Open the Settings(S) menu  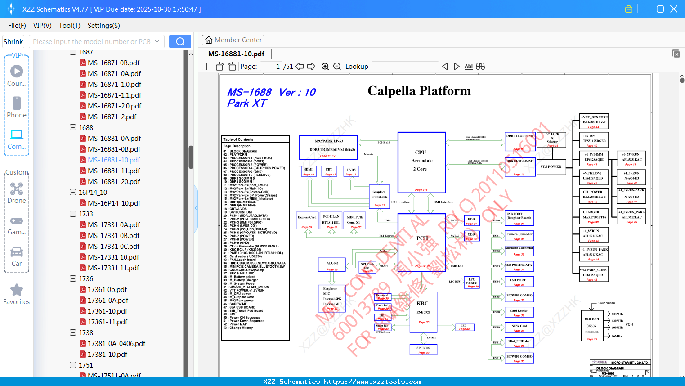(104, 26)
